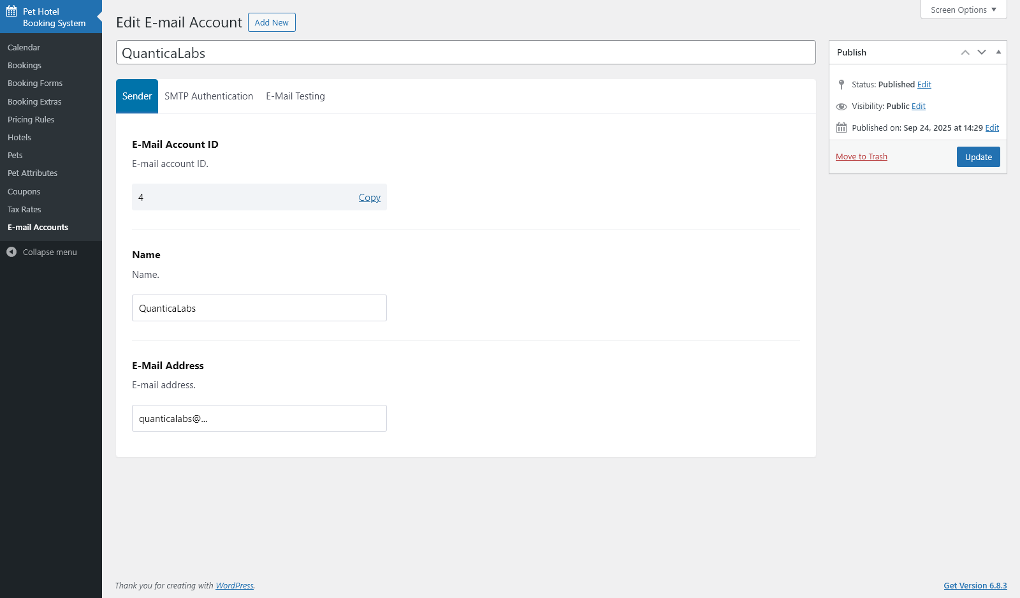Image resolution: width=1020 pixels, height=598 pixels.
Task: Click the Move to Trash link
Action: click(x=861, y=157)
